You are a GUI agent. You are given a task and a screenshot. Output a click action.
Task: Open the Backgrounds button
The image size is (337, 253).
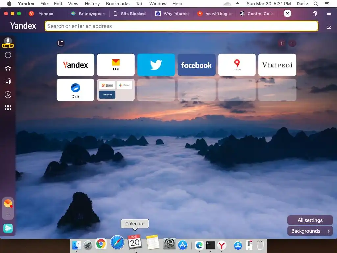(x=306, y=231)
